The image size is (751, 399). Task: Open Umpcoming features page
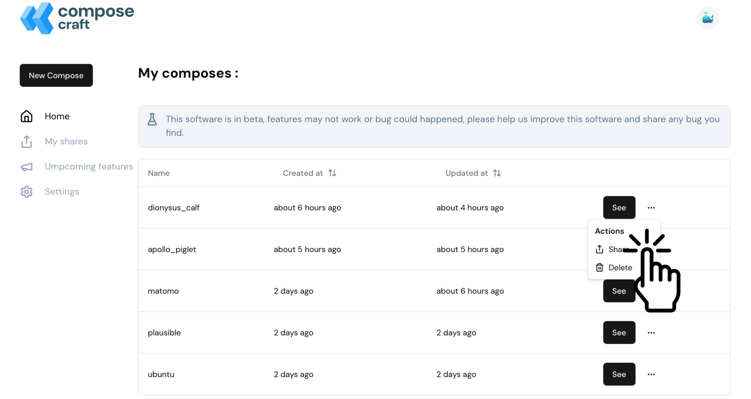89,167
